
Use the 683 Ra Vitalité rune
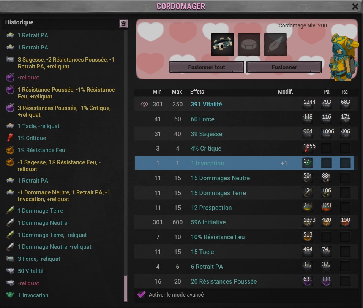point(345,104)
